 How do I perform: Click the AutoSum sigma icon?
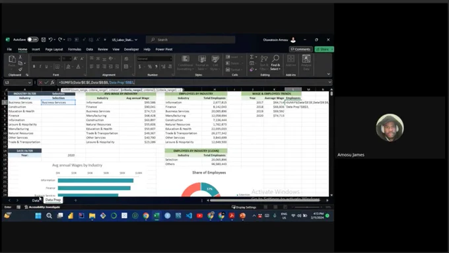click(x=252, y=57)
